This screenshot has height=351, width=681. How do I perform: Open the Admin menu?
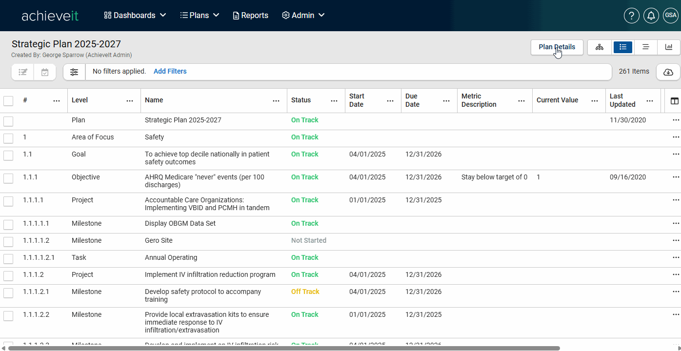(303, 16)
